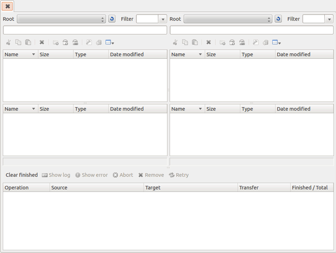Sort the upper left file list by Size
The image size is (336, 253).
click(x=56, y=54)
